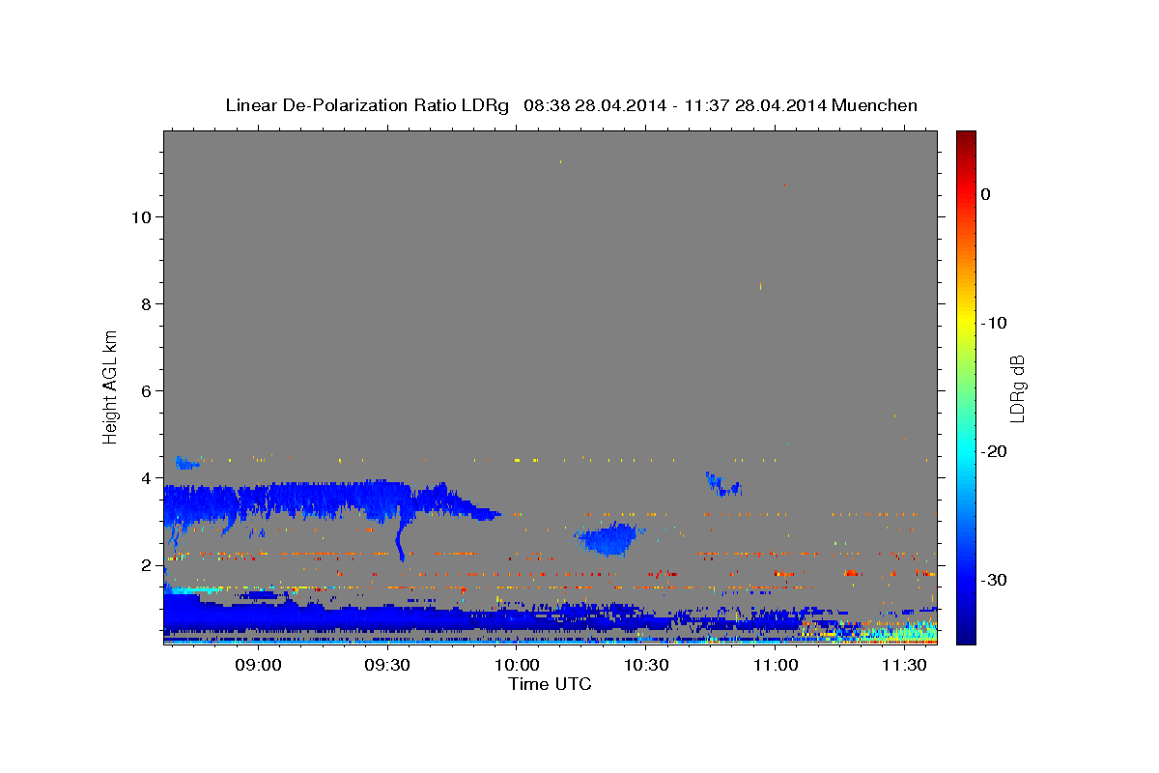Click the '10:00' time tick label

[x=517, y=666]
